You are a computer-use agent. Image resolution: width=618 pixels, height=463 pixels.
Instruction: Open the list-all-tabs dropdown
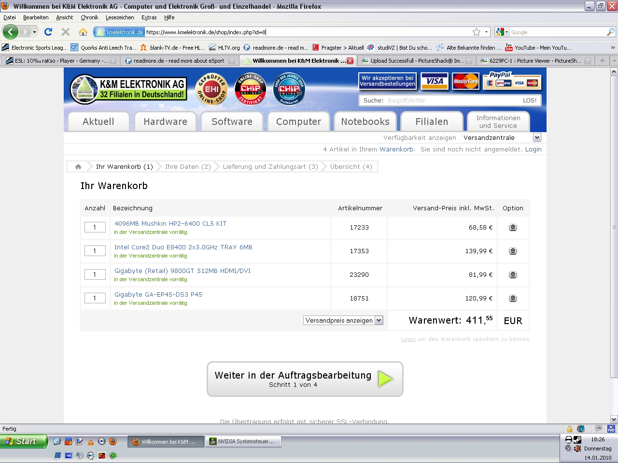coord(614,61)
